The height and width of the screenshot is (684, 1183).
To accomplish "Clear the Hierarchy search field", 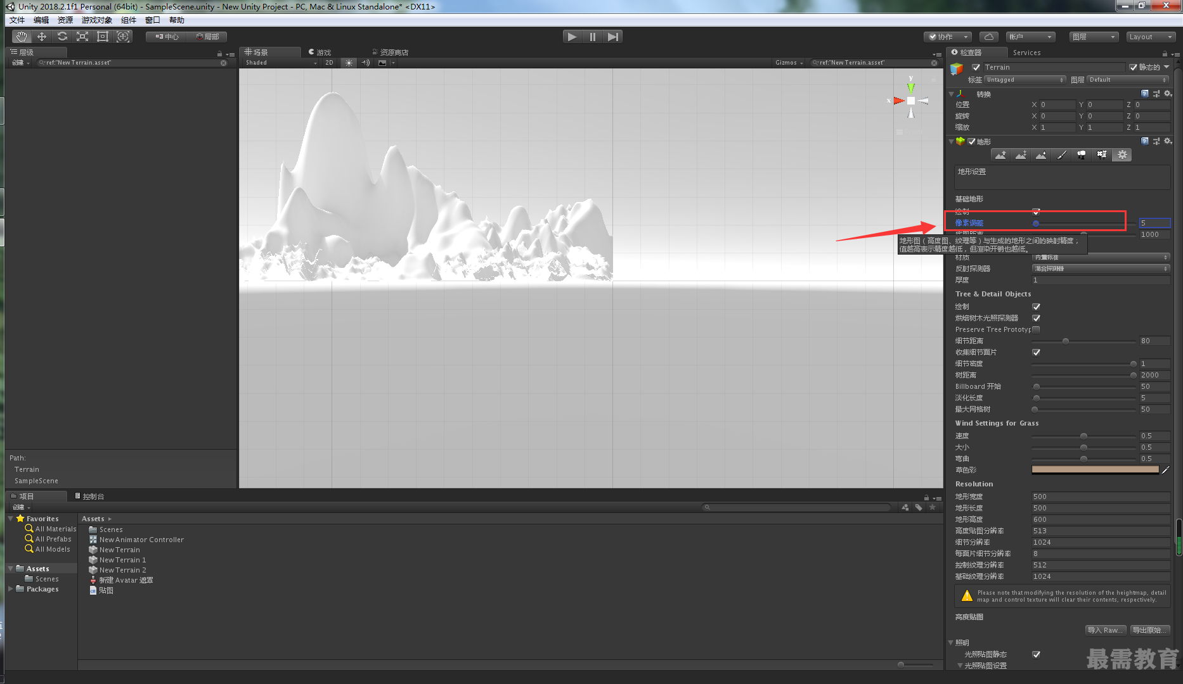I will [223, 63].
